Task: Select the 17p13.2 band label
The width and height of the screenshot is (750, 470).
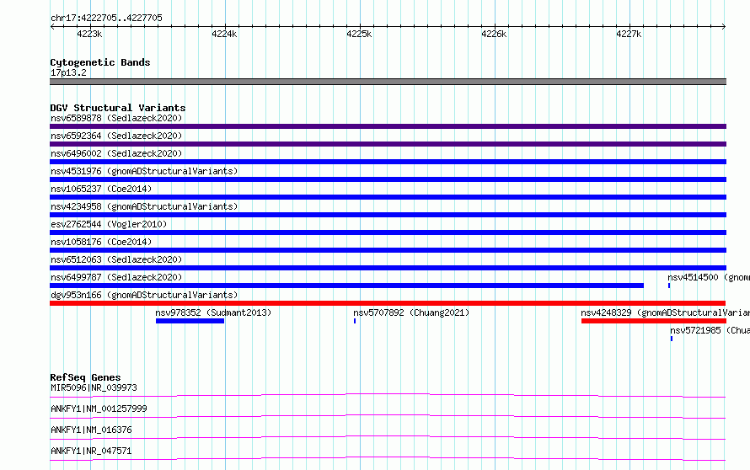Action: 68,72
